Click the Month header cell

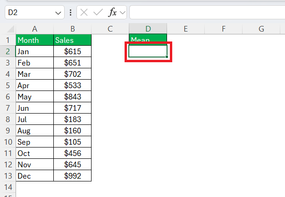(35, 40)
